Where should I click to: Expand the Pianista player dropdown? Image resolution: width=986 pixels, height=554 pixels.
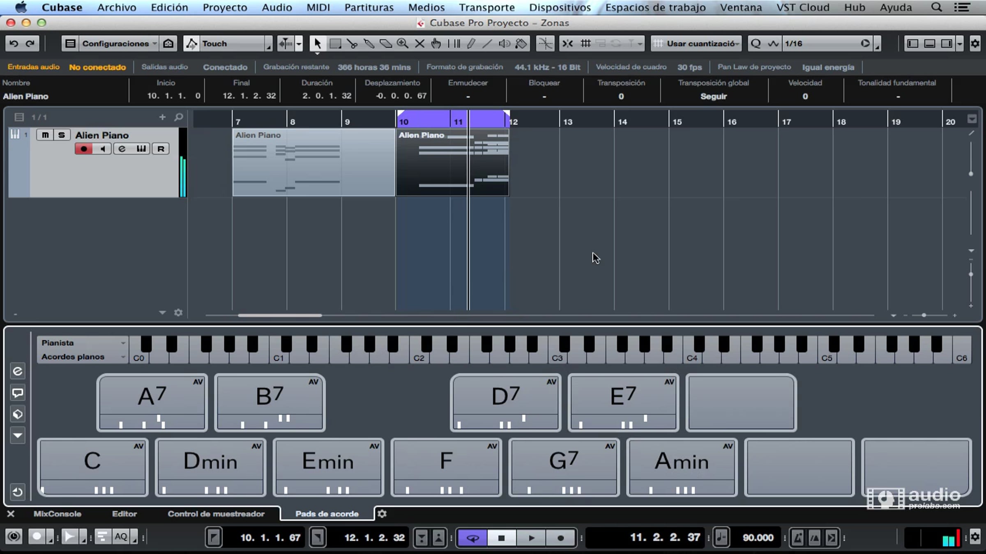(x=82, y=343)
